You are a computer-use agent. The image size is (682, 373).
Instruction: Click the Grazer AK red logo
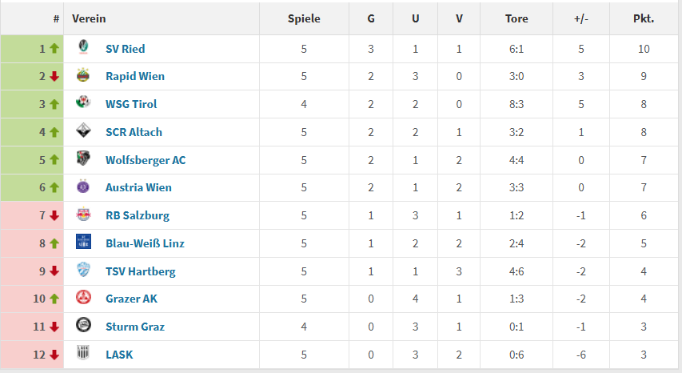(x=83, y=298)
